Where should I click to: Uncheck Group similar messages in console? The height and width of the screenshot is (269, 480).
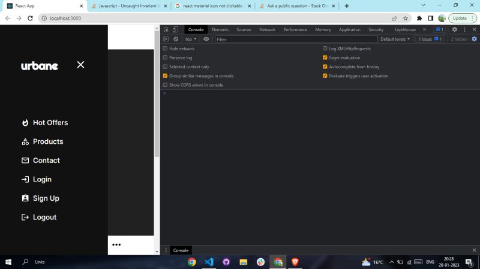coord(166,76)
